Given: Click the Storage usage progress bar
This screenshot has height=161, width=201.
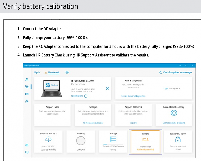Looking at the screenshot, I should click(113, 144).
